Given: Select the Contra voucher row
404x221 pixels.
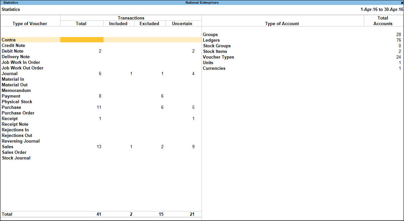Looking at the screenshot, I should click(x=101, y=40).
